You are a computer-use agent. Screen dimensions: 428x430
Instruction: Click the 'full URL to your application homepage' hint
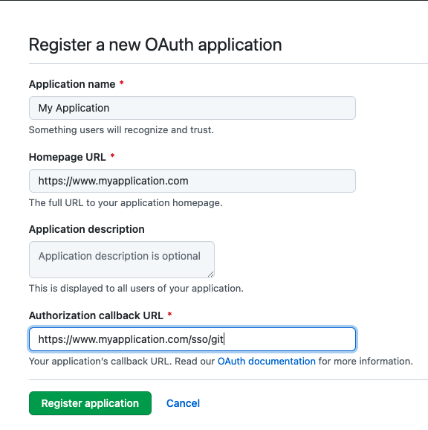tap(126, 202)
